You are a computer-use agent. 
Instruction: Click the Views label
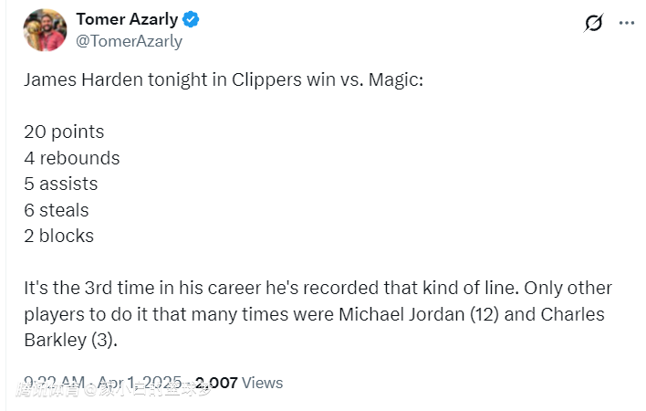pyautogui.click(x=263, y=383)
